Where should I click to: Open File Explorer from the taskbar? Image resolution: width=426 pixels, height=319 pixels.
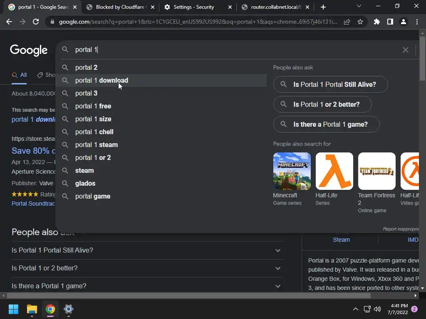tap(32, 309)
